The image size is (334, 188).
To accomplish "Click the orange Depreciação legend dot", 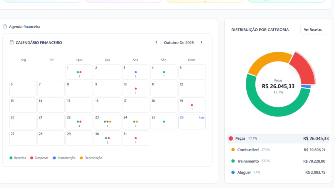I will coord(81,158).
